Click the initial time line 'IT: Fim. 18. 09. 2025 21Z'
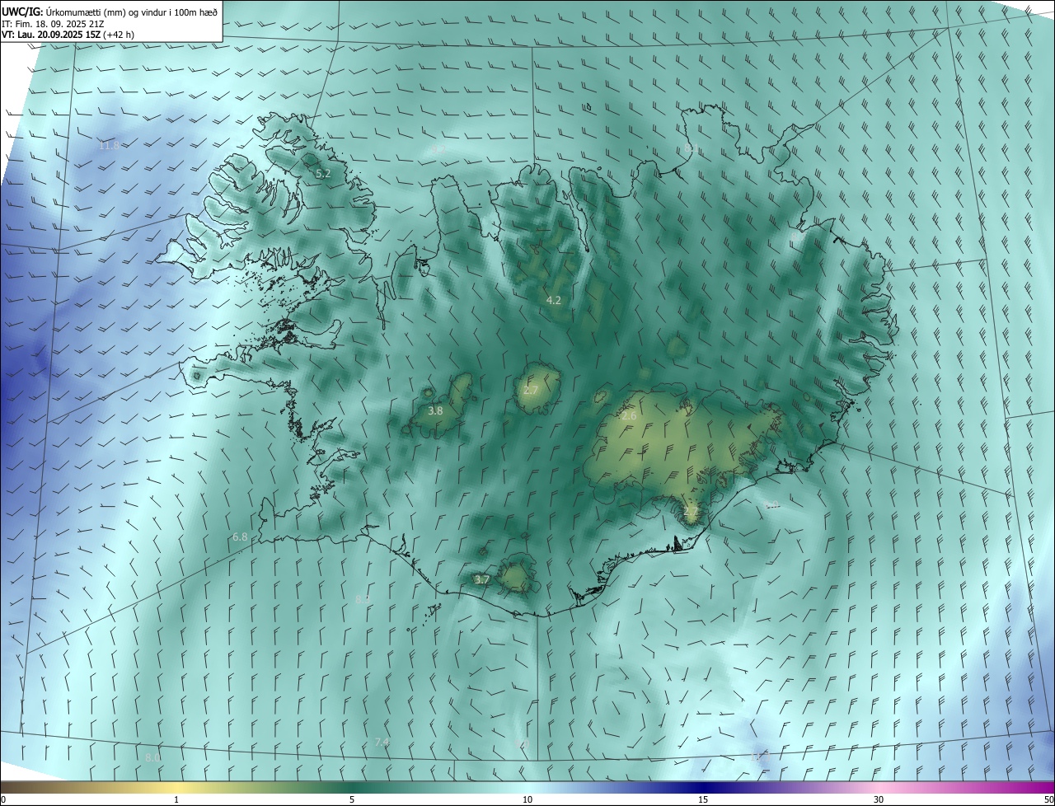1055x806 pixels. 53,23
